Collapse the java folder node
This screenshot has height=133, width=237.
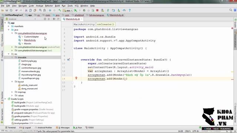click(x=9, y=30)
